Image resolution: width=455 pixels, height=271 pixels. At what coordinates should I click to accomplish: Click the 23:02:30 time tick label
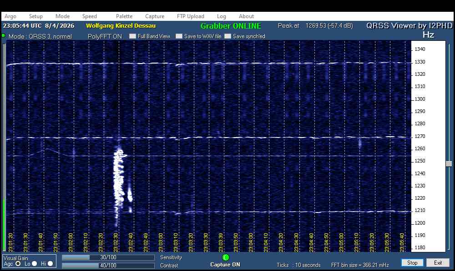coord(116,242)
